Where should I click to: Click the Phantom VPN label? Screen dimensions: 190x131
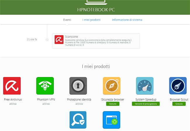click(46, 99)
